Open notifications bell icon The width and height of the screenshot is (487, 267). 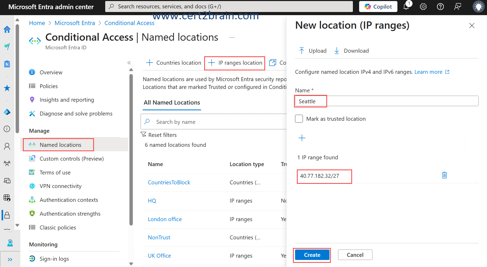(x=406, y=7)
